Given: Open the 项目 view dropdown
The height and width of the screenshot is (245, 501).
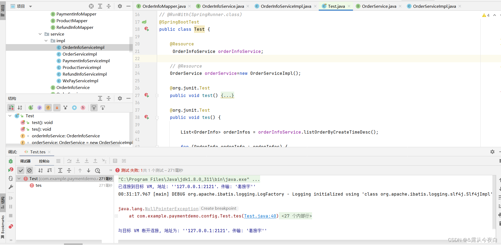Looking at the screenshot, I should click(30, 6).
